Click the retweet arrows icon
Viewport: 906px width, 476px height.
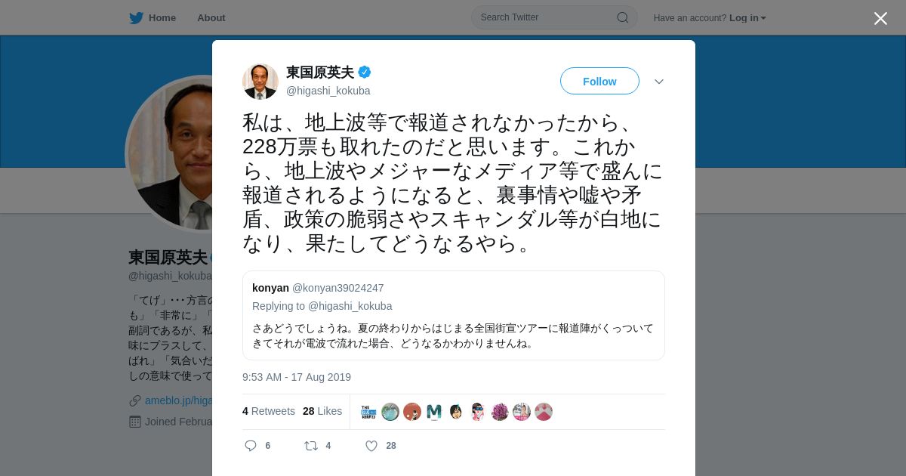[310, 446]
